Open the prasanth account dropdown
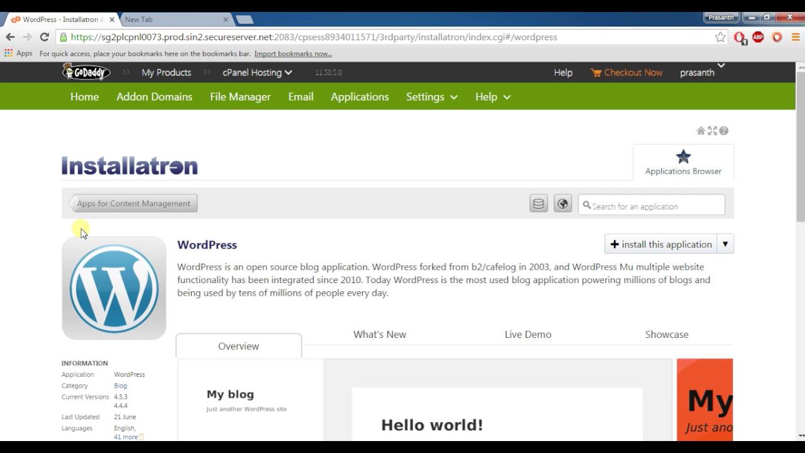 click(702, 71)
